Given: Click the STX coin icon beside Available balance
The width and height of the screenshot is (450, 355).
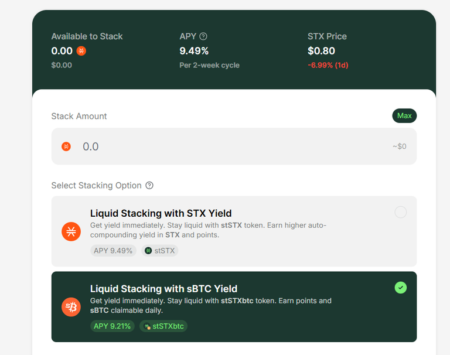Looking at the screenshot, I should (x=81, y=51).
